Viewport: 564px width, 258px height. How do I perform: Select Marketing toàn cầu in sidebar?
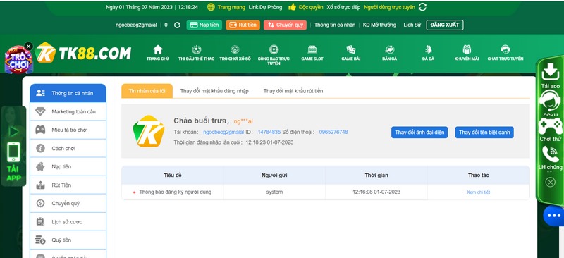68,111
